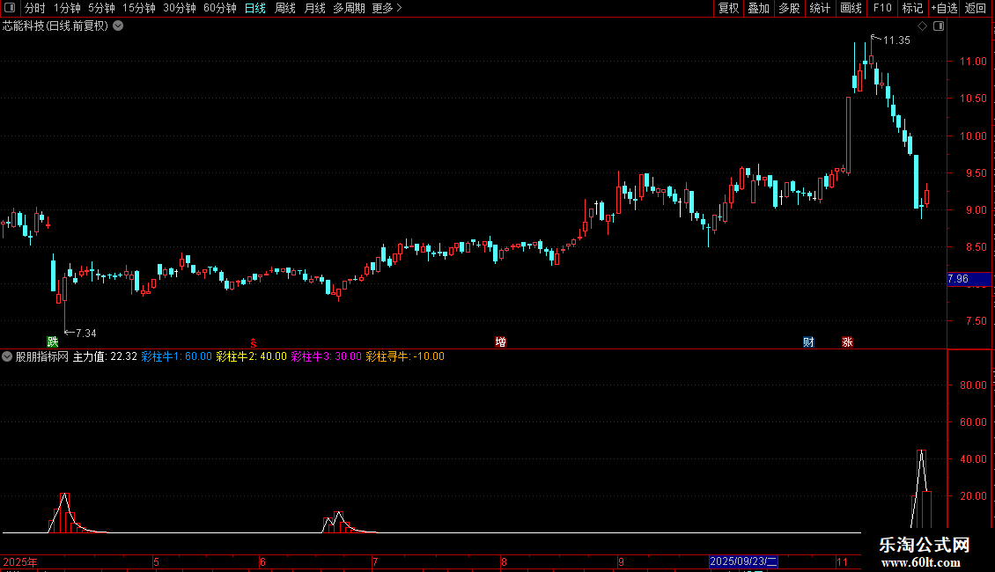Open 多周期 multi-period view
This screenshot has width=995, height=572.
coord(349,8)
